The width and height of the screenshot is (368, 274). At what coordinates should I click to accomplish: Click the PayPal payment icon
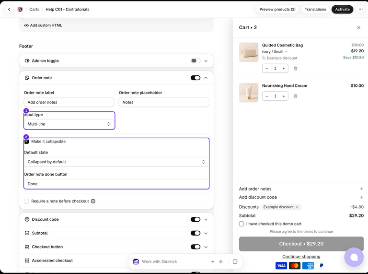(322, 266)
